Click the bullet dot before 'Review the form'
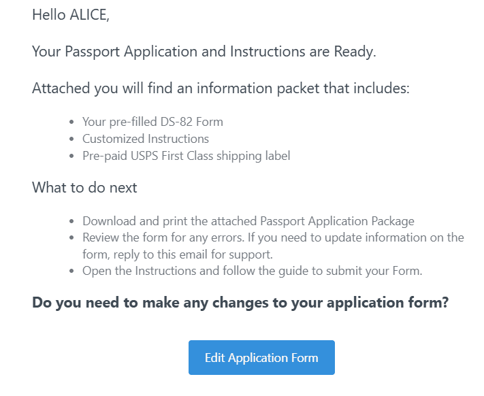Screen dimensions: 484x396 (x=71, y=237)
